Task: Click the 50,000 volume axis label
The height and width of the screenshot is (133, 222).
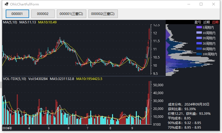Action: click(158, 85)
